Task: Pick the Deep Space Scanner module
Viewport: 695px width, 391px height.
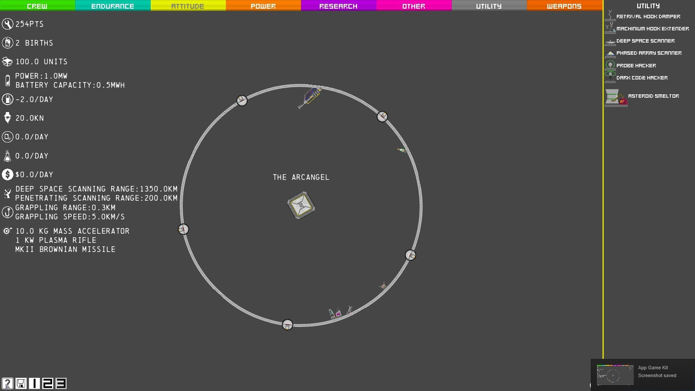Action: 640,40
